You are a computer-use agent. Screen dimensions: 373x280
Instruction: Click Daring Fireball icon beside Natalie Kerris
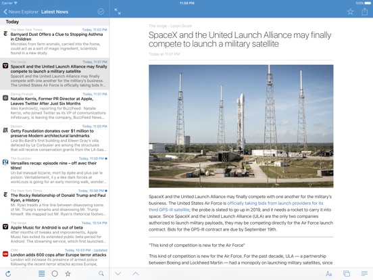(x=5, y=98)
